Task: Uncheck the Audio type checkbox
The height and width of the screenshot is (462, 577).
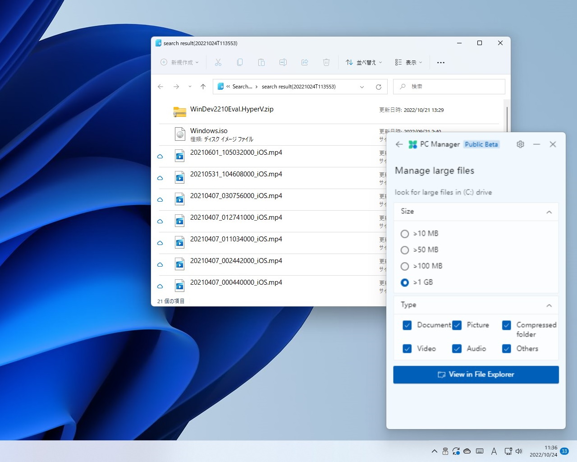Action: (457, 349)
